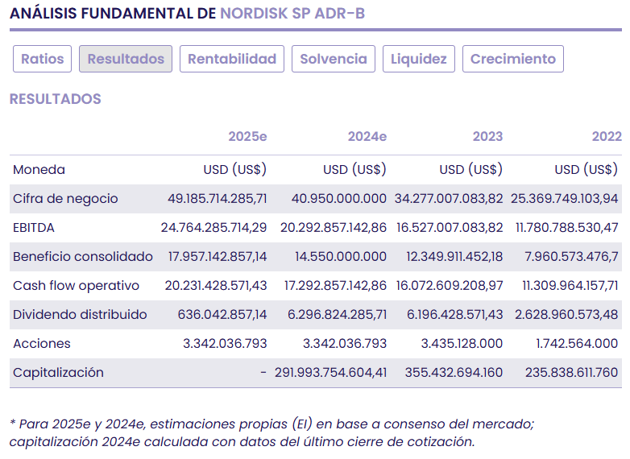Image resolution: width=630 pixels, height=459 pixels.
Task: Select Cash flow value 17.292.857.142,86
Action: (x=335, y=286)
